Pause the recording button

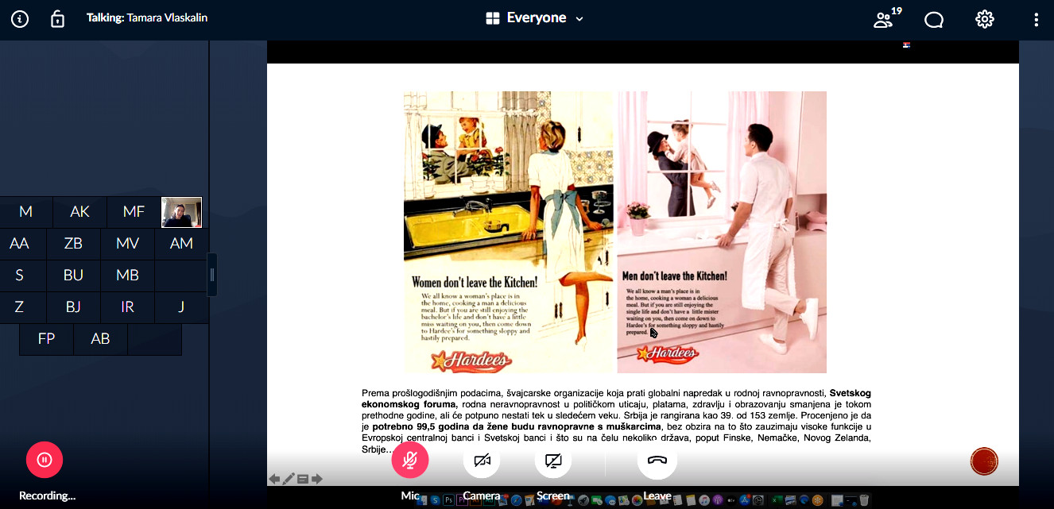pos(45,459)
